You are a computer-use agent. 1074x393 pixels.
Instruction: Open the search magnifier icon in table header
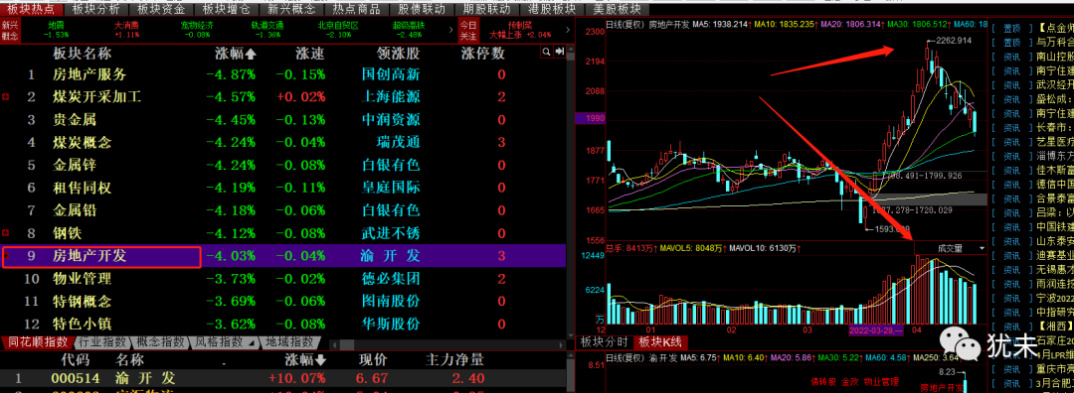click(547, 52)
